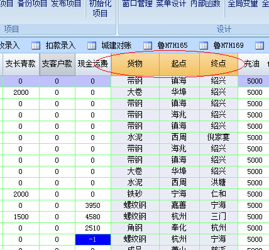Select the 支长青款 column header
This screenshot has width=269, height=250.
tap(21, 64)
